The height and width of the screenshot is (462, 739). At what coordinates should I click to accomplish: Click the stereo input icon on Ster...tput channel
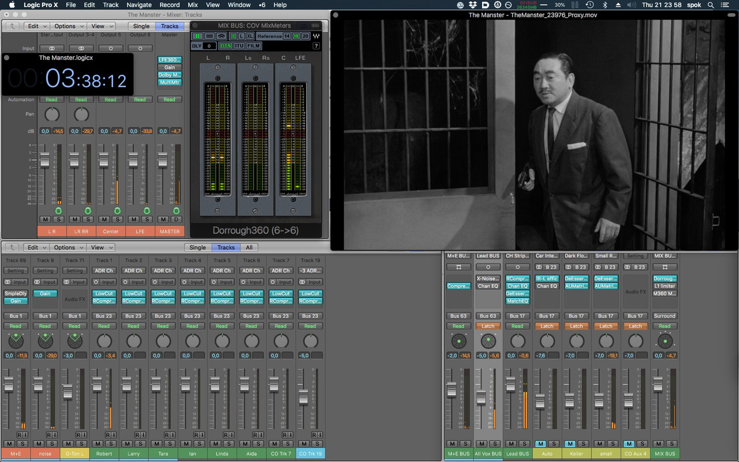pyautogui.click(x=52, y=49)
